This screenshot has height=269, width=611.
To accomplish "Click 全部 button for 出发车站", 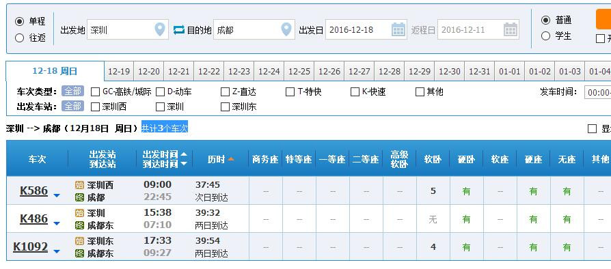I will click(73, 107).
